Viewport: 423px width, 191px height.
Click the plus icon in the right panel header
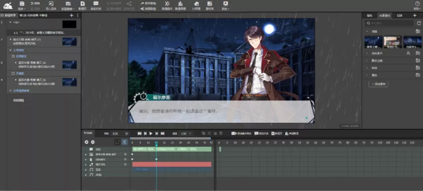coord(415,15)
